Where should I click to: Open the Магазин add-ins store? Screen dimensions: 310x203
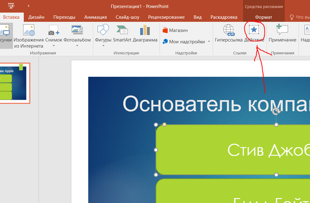175,30
